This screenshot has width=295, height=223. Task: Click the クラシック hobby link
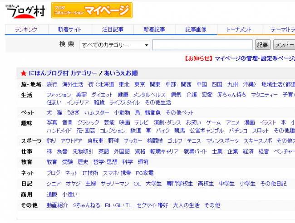point(88,123)
